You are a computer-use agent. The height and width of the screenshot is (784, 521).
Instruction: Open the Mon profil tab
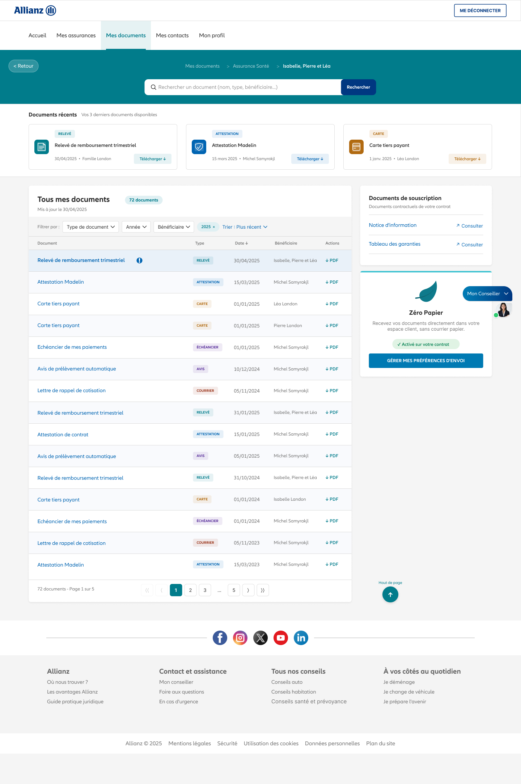point(212,35)
